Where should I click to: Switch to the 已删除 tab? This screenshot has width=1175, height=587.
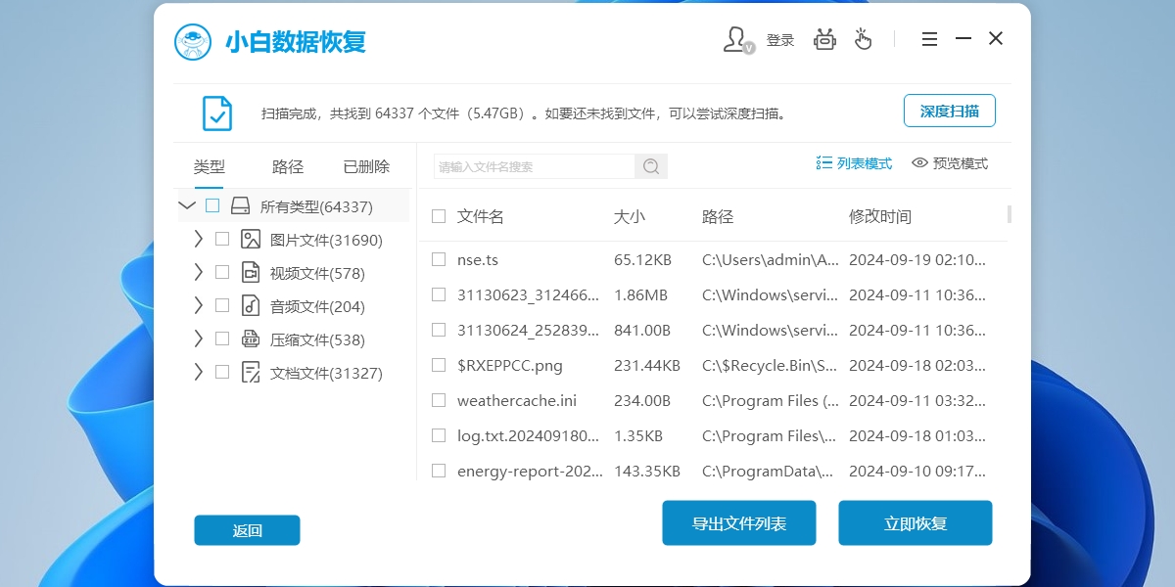coord(364,166)
